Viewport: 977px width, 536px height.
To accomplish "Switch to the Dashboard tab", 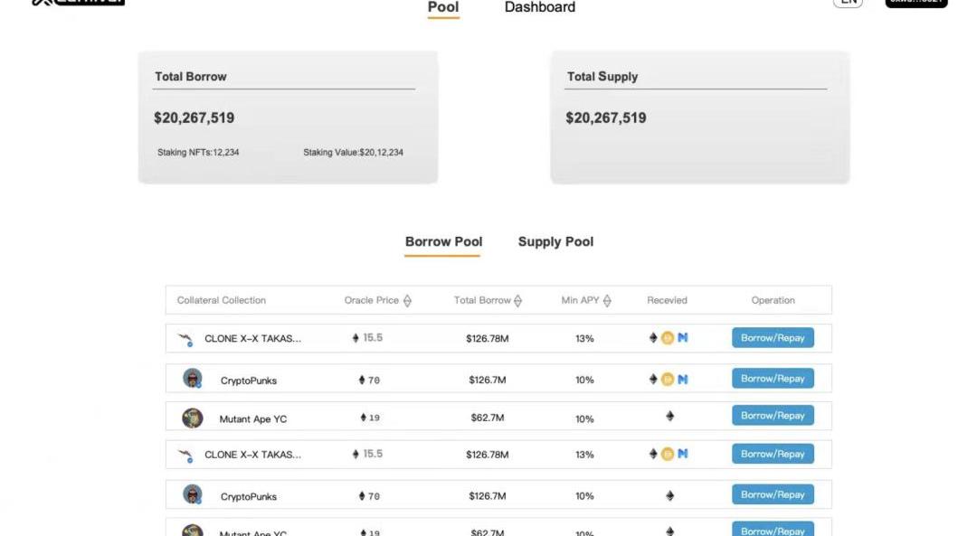I will click(539, 8).
